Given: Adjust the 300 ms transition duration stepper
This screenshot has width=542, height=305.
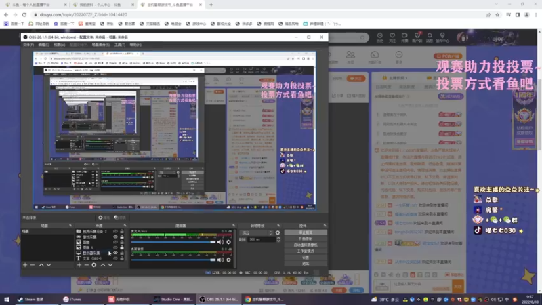Looking at the screenshot, I should [278, 239].
